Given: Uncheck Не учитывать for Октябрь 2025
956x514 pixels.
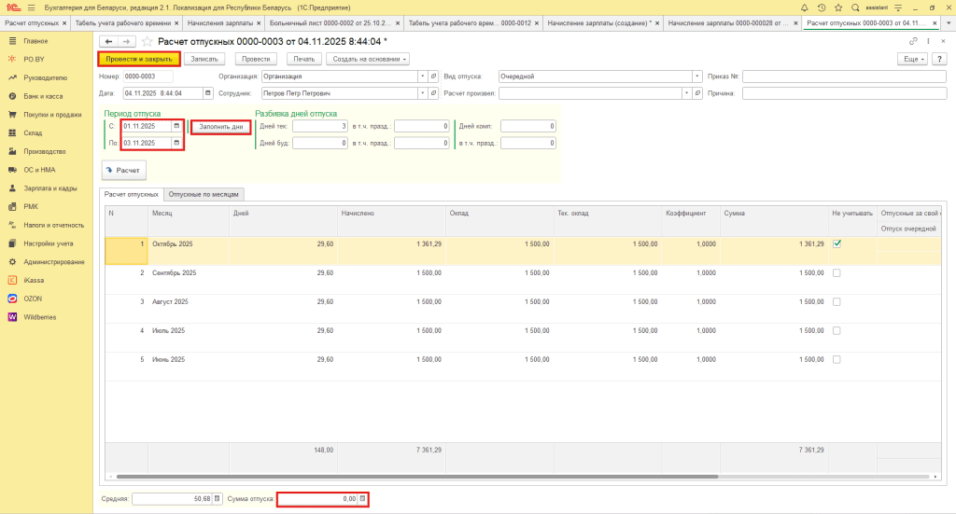Looking at the screenshot, I should pos(836,244).
